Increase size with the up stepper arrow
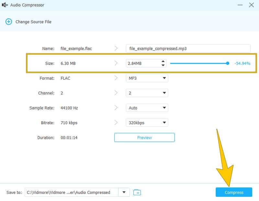The width and height of the screenshot is (259, 201). (163, 61)
